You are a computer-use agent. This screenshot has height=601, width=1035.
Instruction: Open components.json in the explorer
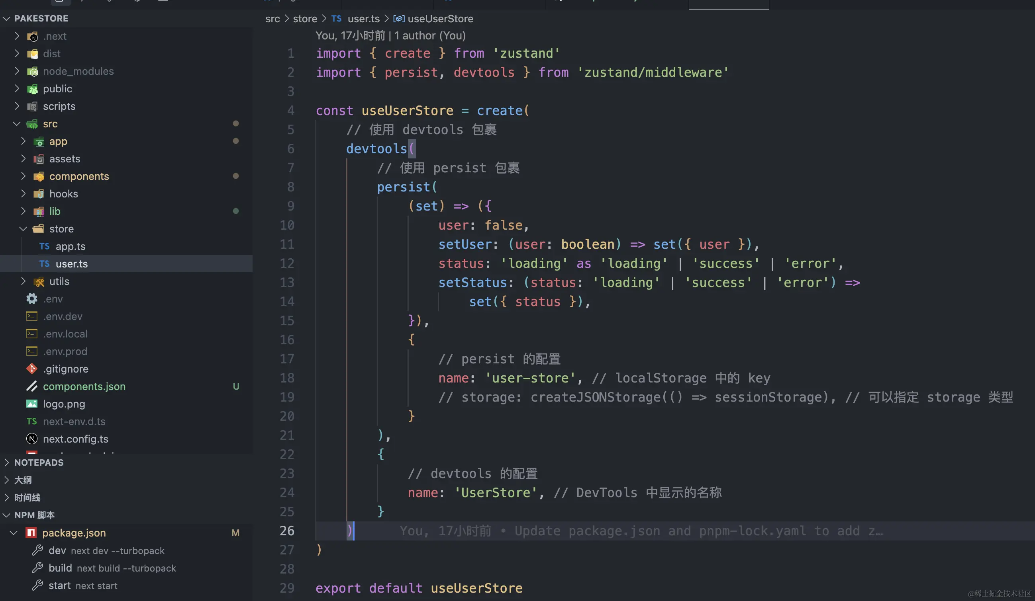point(84,386)
